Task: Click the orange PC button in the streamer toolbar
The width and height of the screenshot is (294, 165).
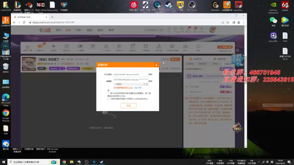Action: point(225,47)
